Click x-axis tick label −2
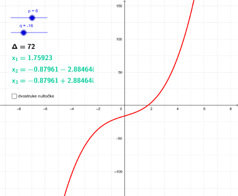The width and height of the screenshot is (238, 196). coord(98,109)
